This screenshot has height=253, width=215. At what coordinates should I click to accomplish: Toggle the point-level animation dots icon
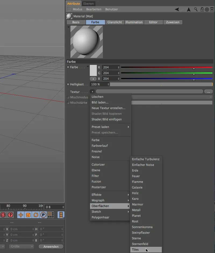tap(51, 215)
